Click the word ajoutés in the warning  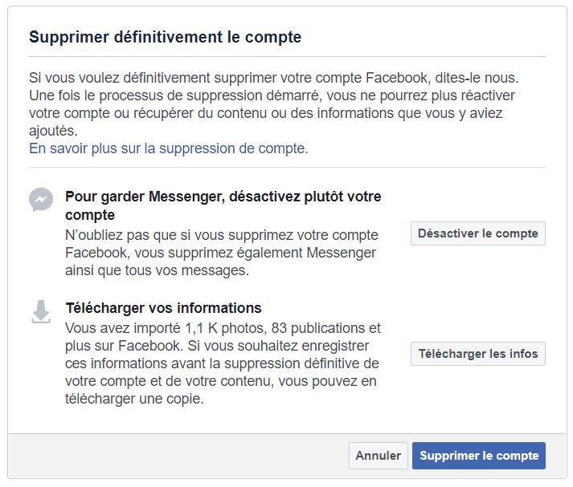[x=52, y=131]
